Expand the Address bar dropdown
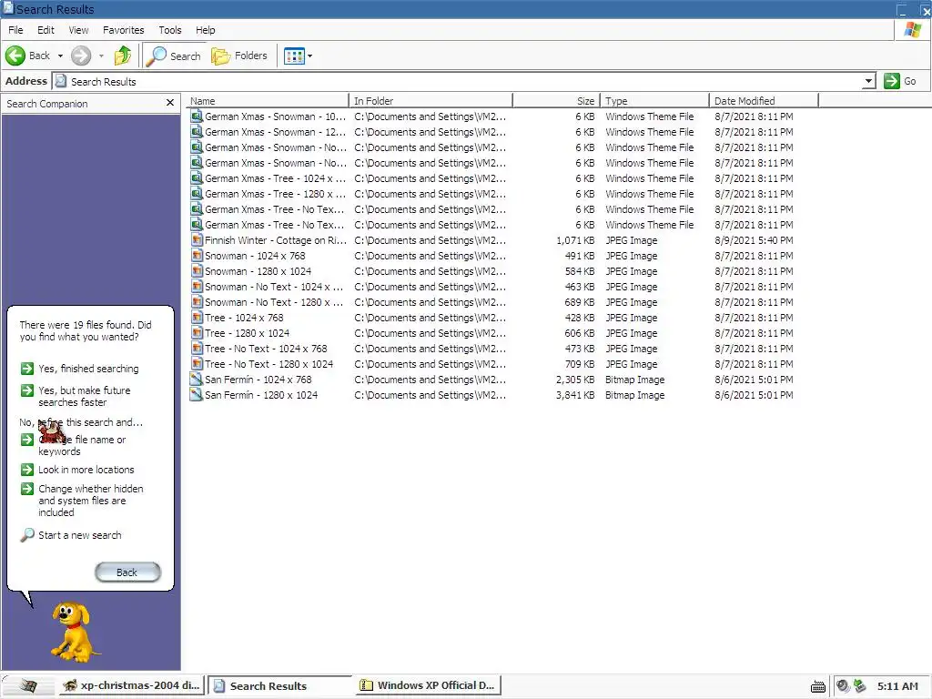This screenshot has height=699, width=932. coord(868,81)
